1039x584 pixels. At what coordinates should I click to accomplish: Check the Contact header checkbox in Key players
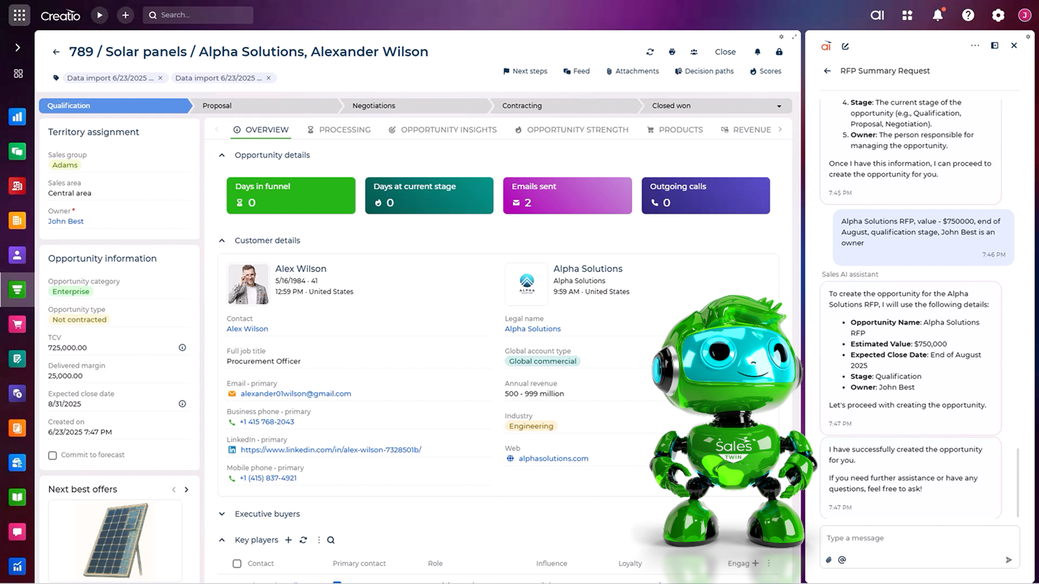[x=237, y=563]
